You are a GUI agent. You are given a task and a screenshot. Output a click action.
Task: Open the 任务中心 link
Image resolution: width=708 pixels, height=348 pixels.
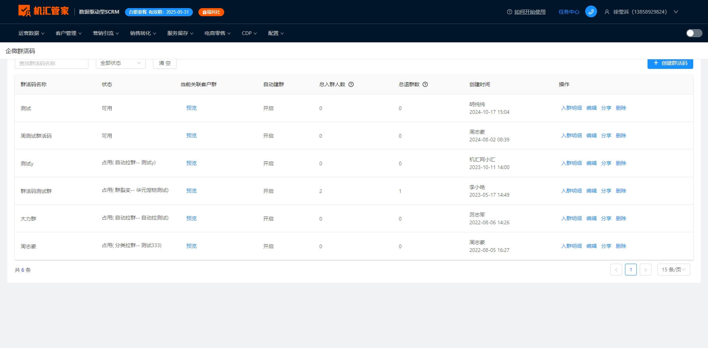pos(569,12)
